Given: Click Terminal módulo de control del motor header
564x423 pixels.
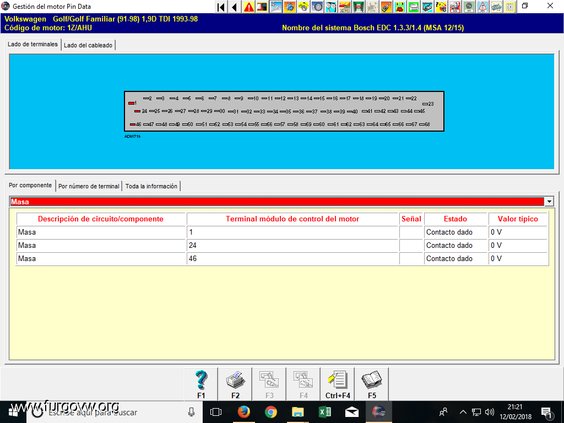Looking at the screenshot, I should [x=292, y=219].
